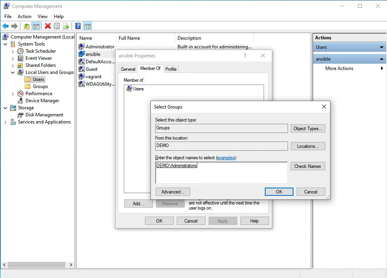Click the Guest user account icon
The width and height of the screenshot is (387, 278).
(81, 69)
